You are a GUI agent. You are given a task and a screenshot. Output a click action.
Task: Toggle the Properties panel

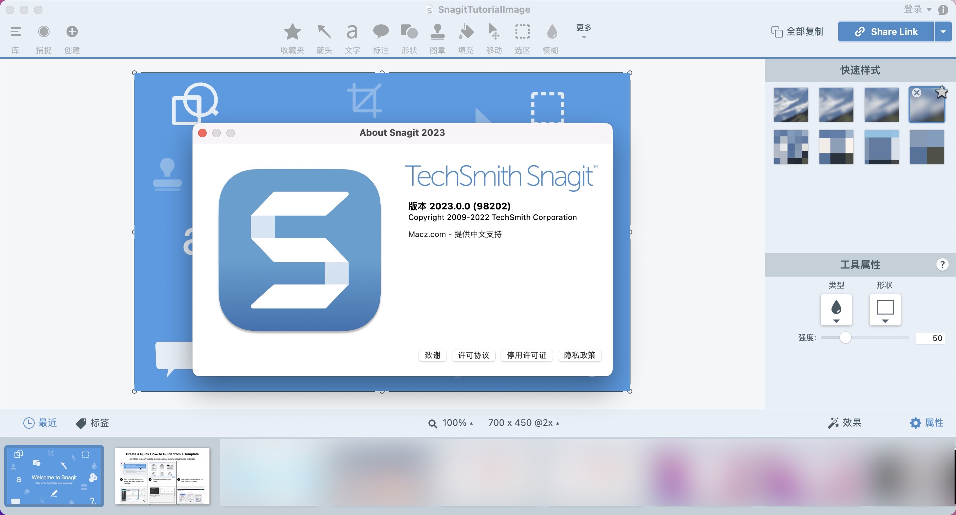pyautogui.click(x=926, y=423)
